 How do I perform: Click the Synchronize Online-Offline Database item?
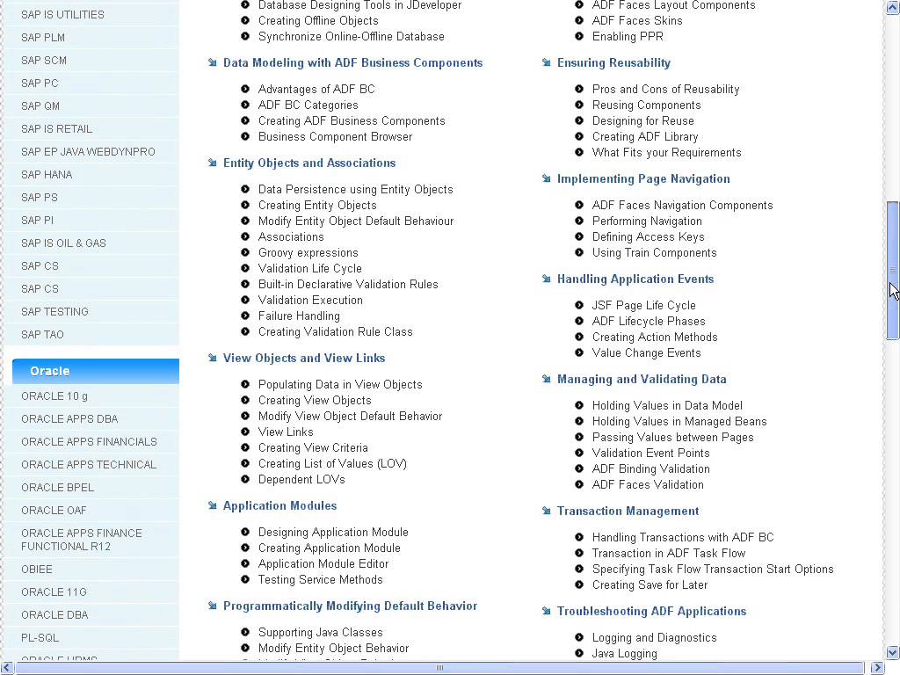coord(352,37)
